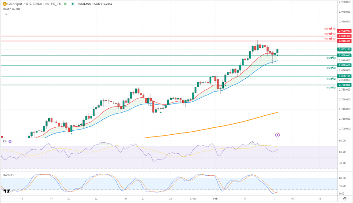Collapse the indicator legend with chevron button

coord(5,14)
